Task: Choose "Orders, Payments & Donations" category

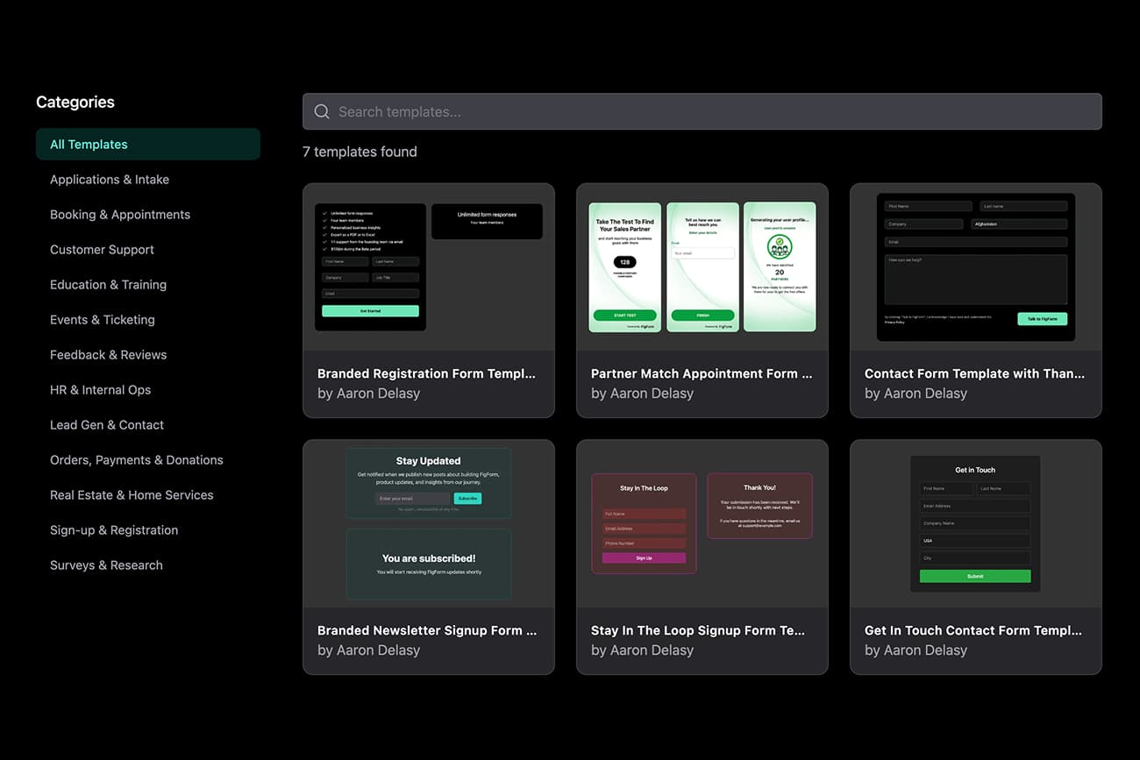Action: tap(136, 459)
